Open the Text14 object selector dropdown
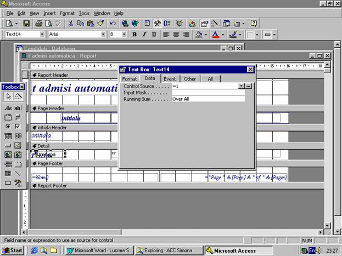Viewport: 342px width, 256px height. [42, 35]
